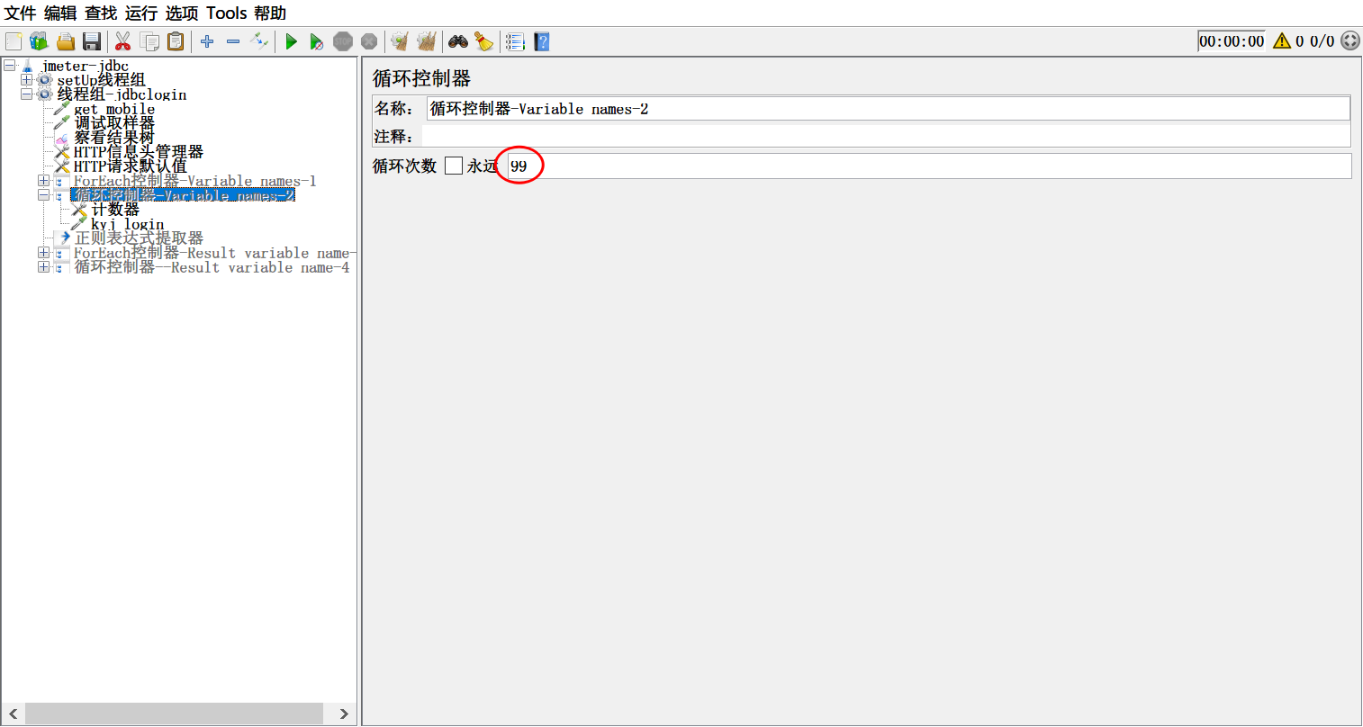Click the Clear All double-broom icon

point(427,41)
